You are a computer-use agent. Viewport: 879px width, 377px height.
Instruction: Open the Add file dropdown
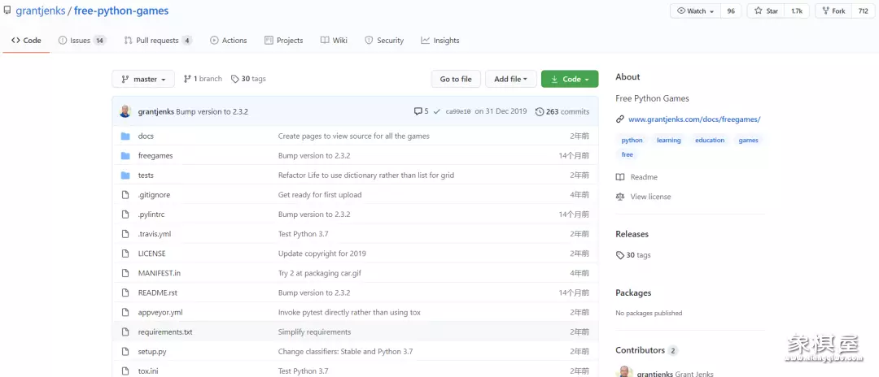tap(510, 79)
